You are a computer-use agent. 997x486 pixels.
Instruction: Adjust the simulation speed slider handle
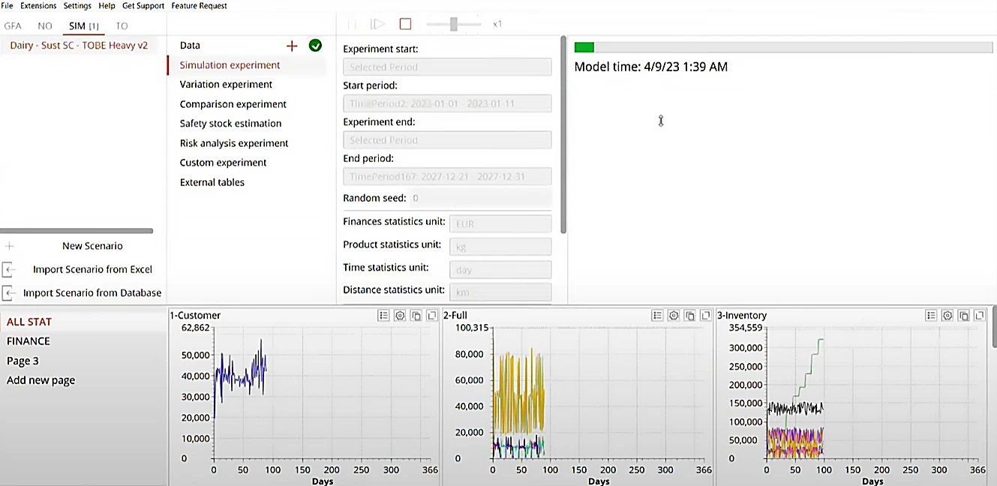(454, 24)
